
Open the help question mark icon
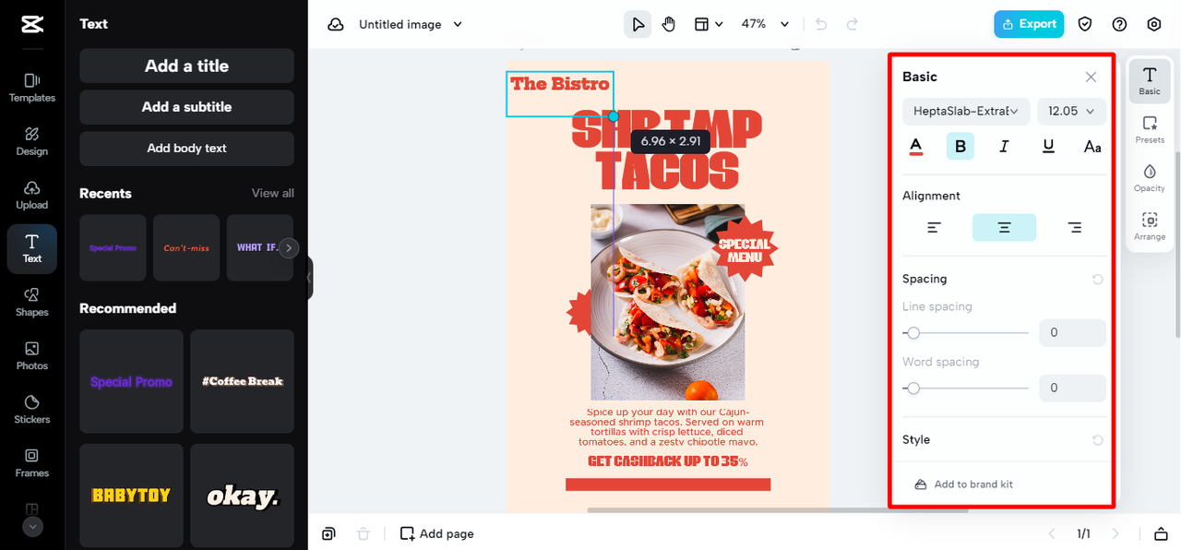[1119, 24]
